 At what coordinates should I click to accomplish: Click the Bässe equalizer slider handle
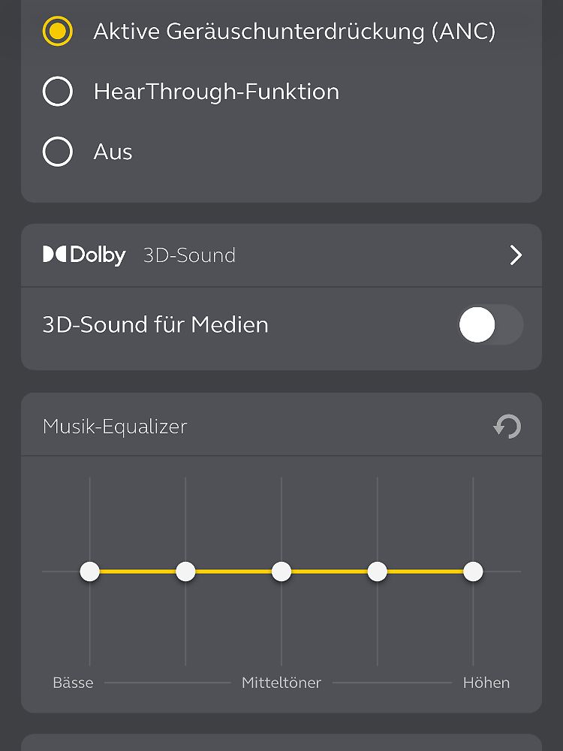pos(89,572)
